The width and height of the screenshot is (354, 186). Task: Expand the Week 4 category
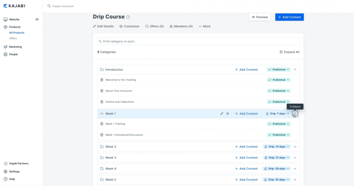[x=295, y=169]
